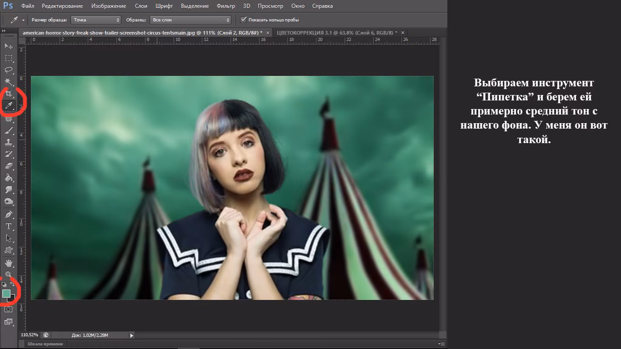621x349 pixels.
Task: Open the Изображение menu
Action: point(109,6)
